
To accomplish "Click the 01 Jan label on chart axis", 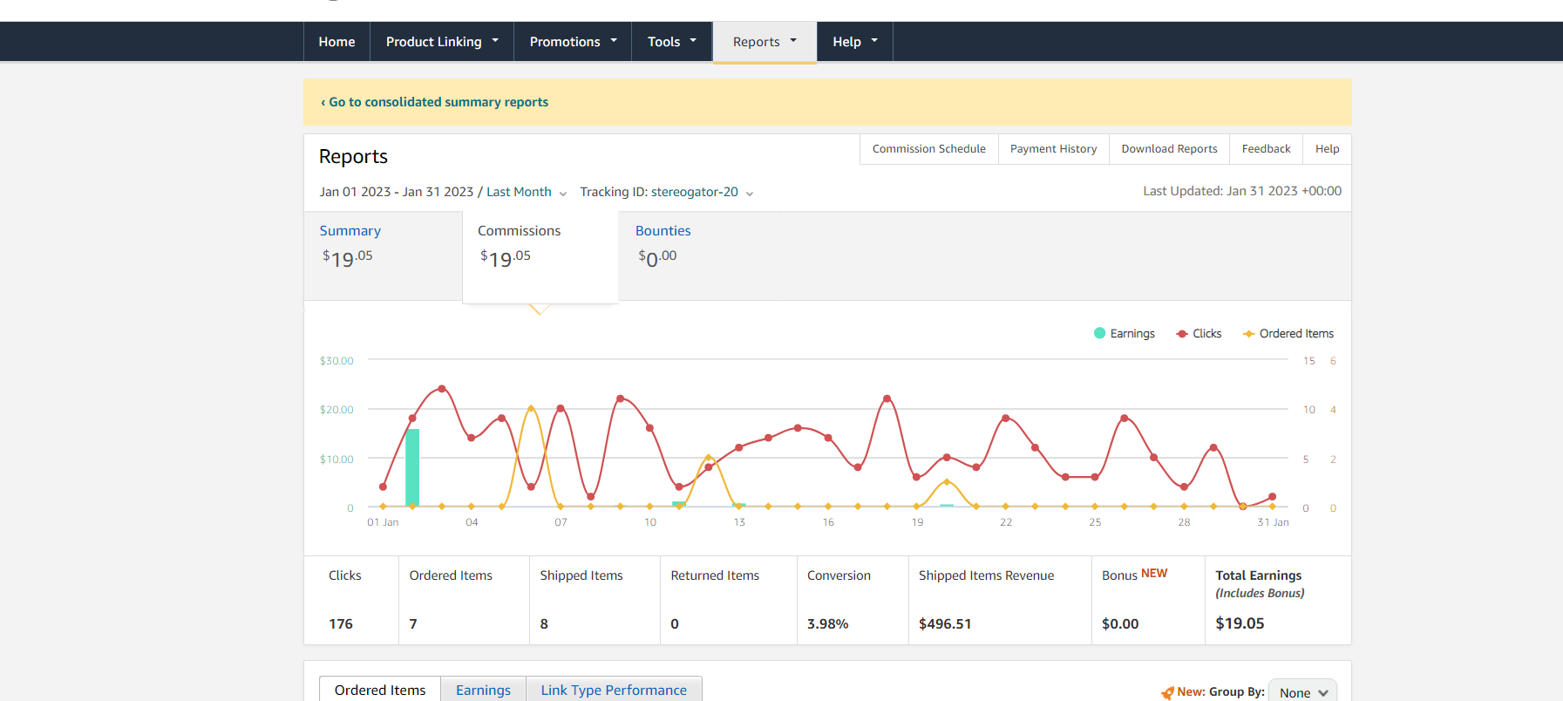I will pyautogui.click(x=383, y=522).
